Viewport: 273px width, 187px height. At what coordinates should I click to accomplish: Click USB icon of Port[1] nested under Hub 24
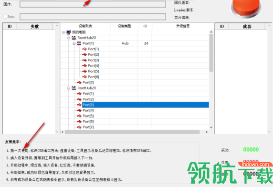(x=84, y=49)
